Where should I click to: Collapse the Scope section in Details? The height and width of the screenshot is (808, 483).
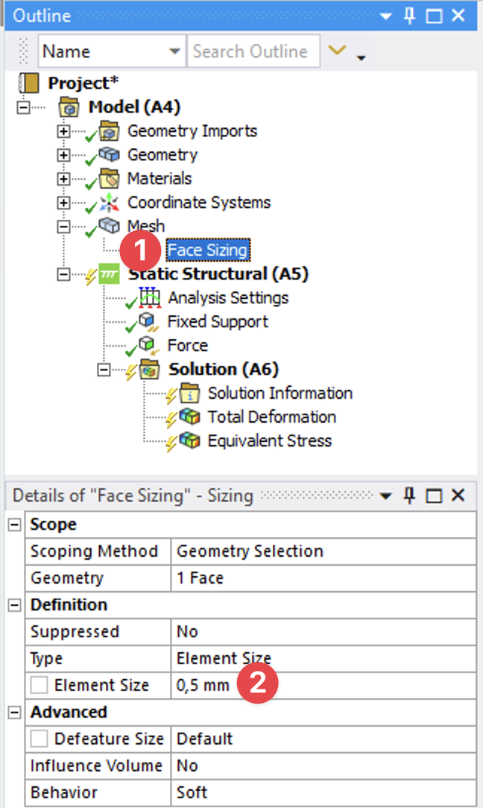(x=13, y=525)
